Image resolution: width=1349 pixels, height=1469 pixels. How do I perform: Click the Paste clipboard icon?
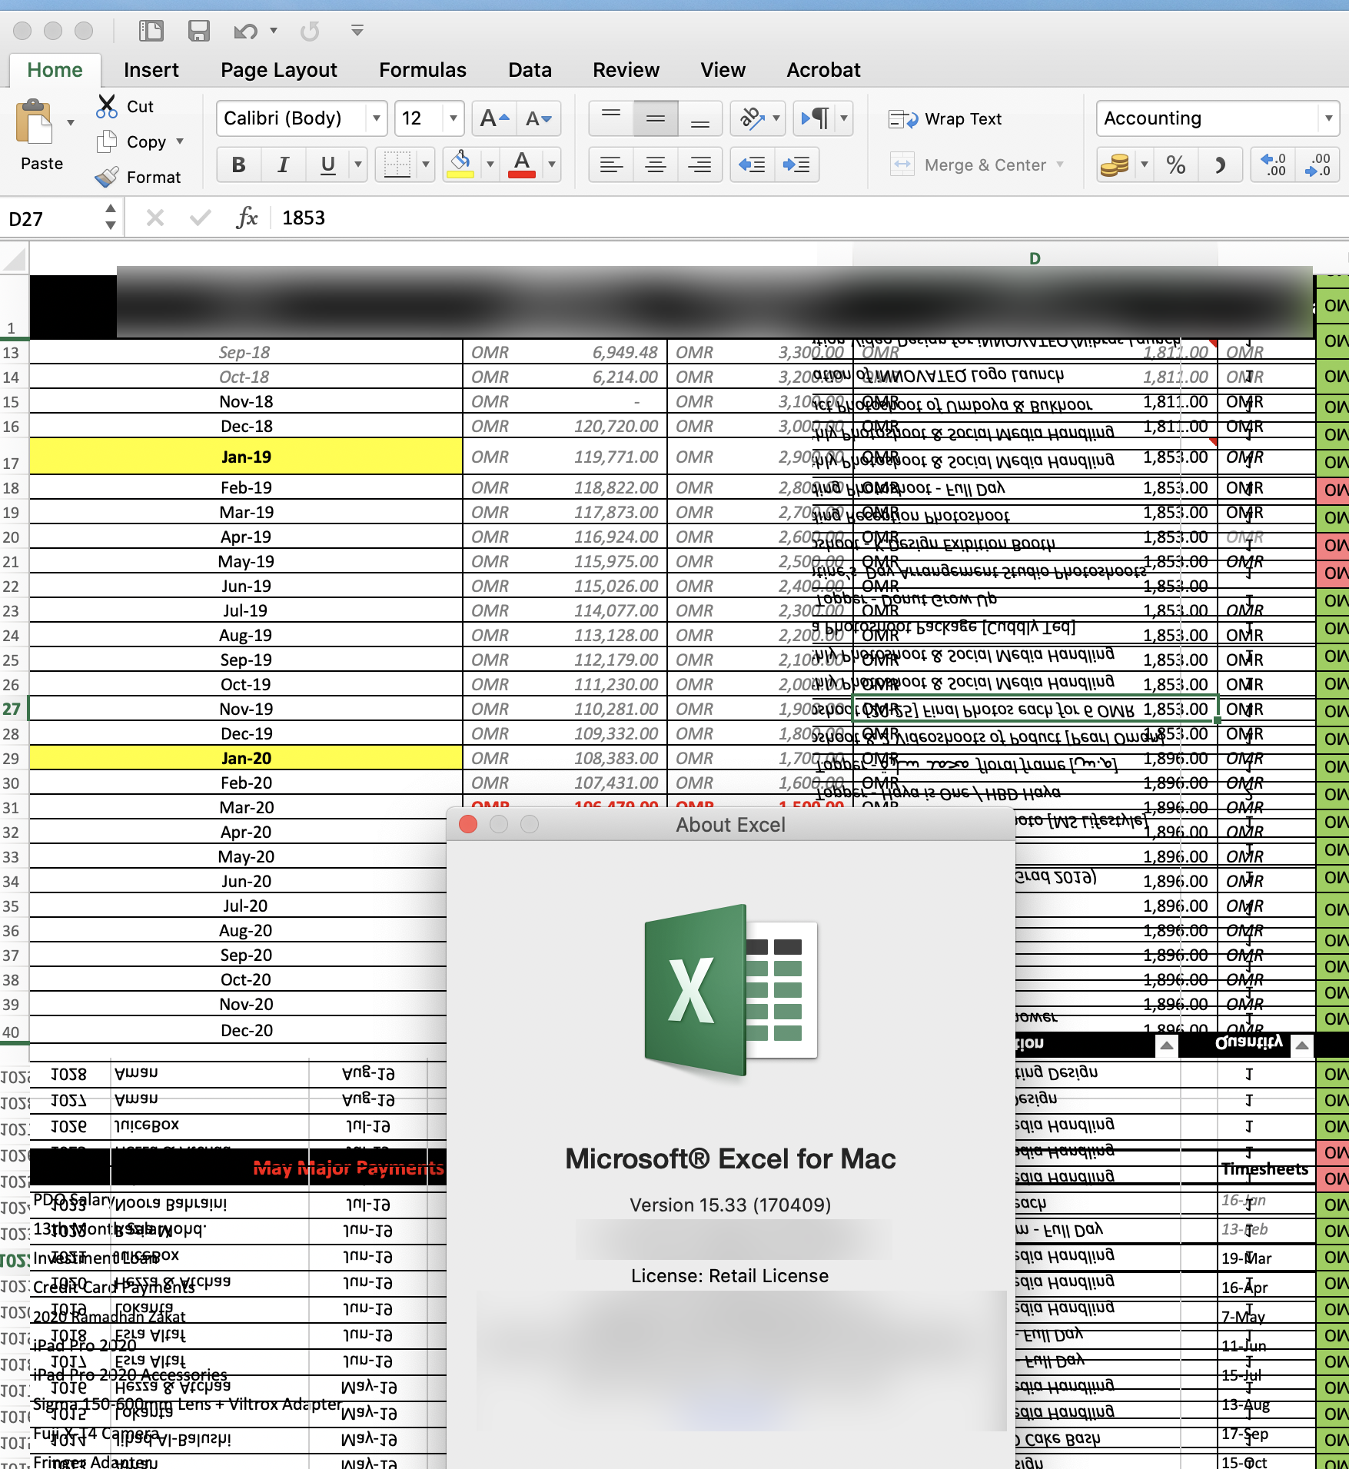click(35, 121)
